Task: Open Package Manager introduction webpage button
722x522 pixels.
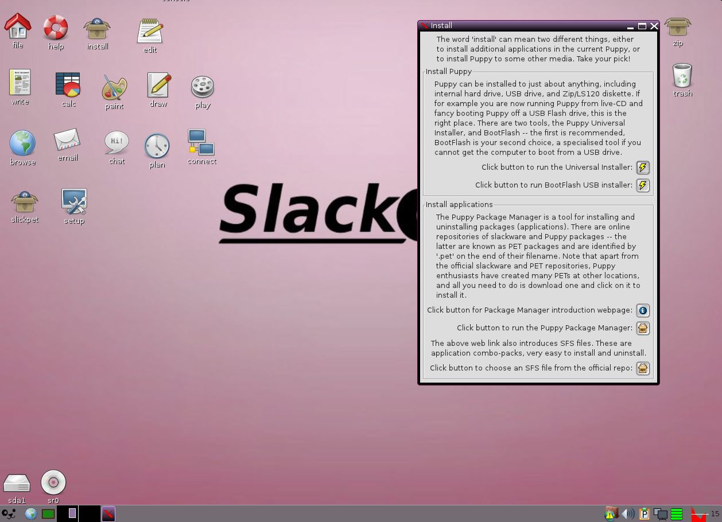Action: click(x=643, y=310)
